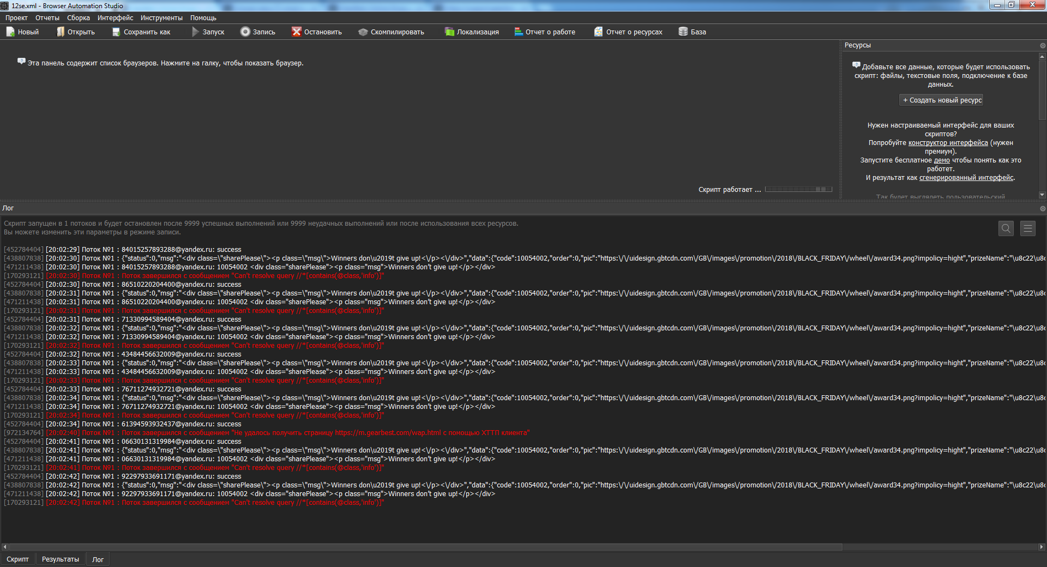This screenshot has width=1047, height=567.
Task: Open a project with the Открыть icon
Action: (x=61, y=32)
